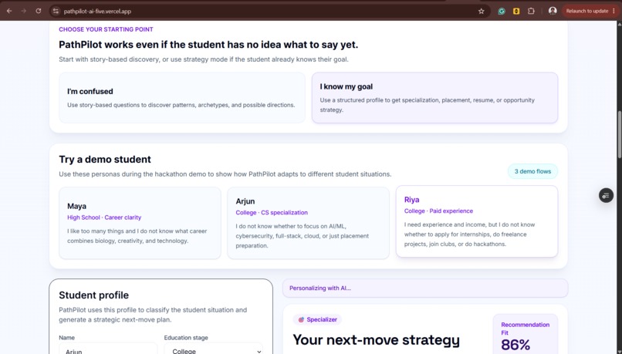View site information icon in address bar
This screenshot has height=354, width=622.
point(56,11)
